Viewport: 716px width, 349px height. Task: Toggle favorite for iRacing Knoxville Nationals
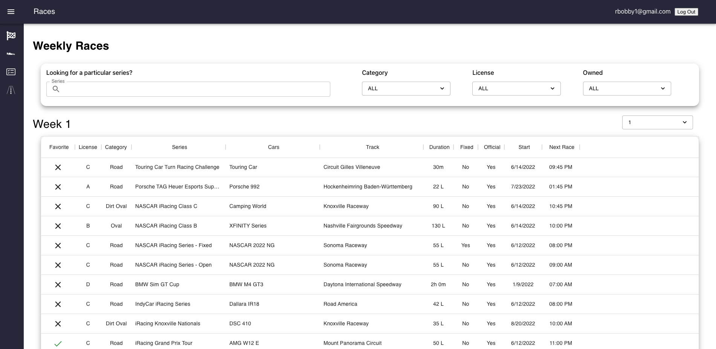tap(58, 324)
